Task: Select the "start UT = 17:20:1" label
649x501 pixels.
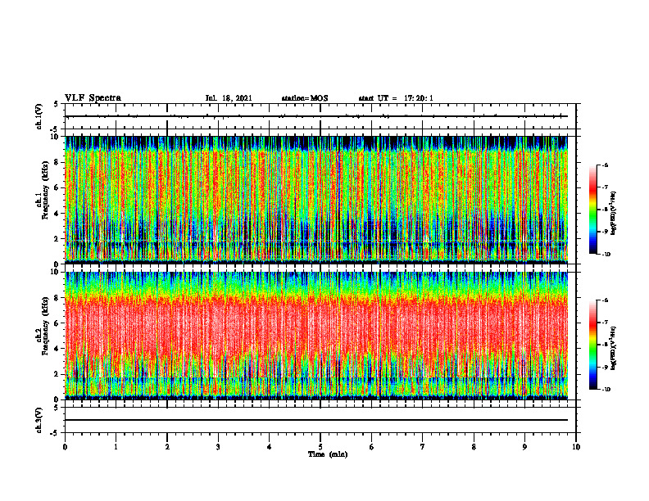Action: click(396, 98)
